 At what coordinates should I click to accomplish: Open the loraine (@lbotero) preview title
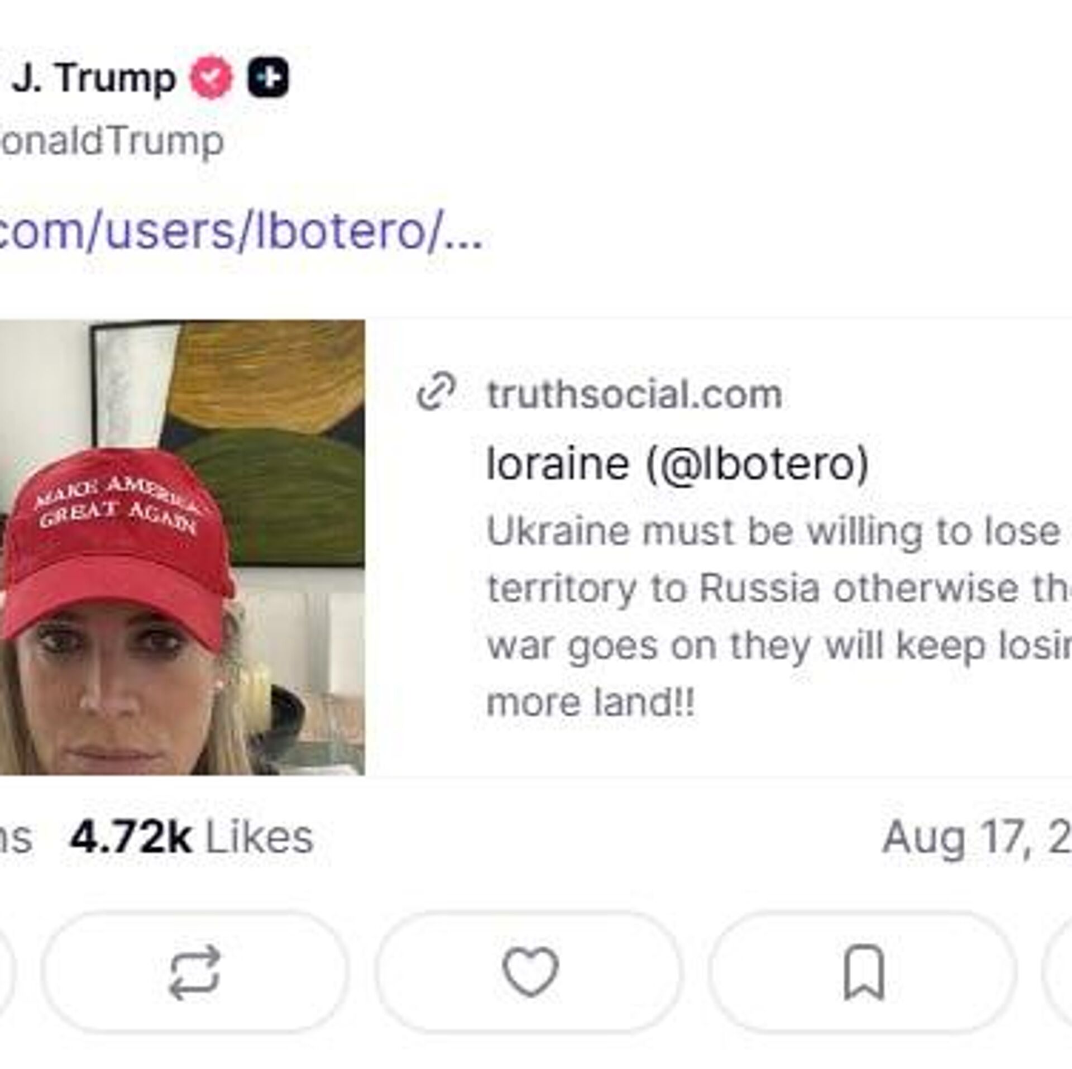[x=677, y=464]
